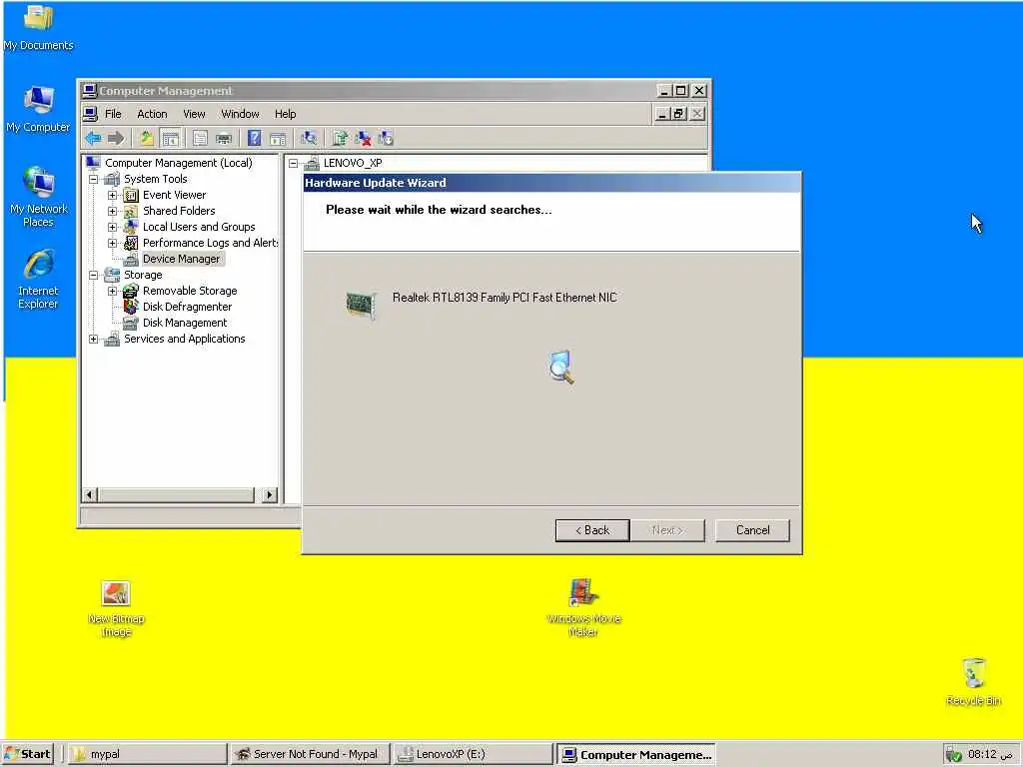Expand Services and Applications node
The width and height of the screenshot is (1023, 767).
tap(93, 339)
